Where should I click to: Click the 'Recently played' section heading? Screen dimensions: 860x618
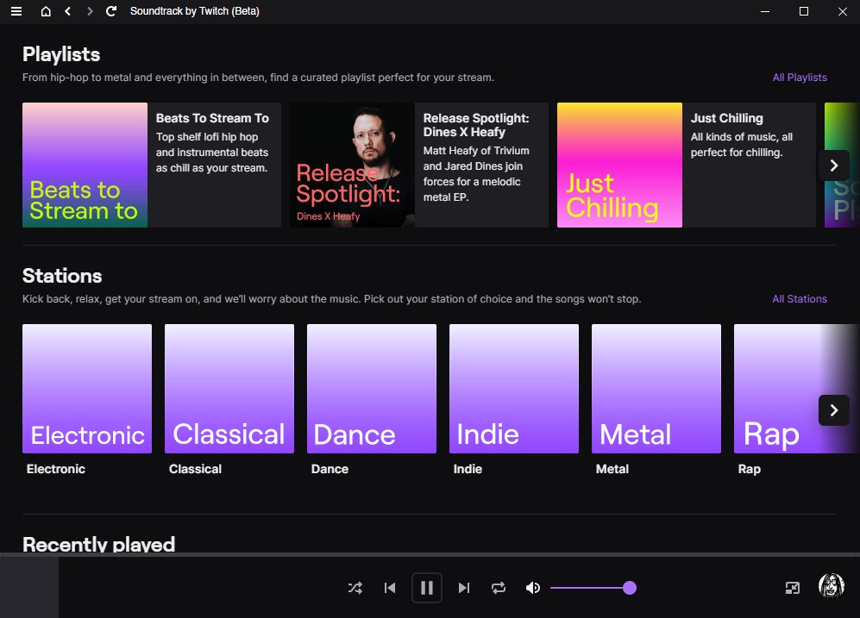pyautogui.click(x=98, y=544)
